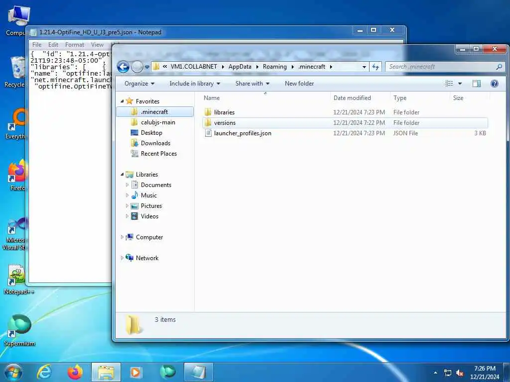Show hidden tray icons arrow

pos(435,373)
